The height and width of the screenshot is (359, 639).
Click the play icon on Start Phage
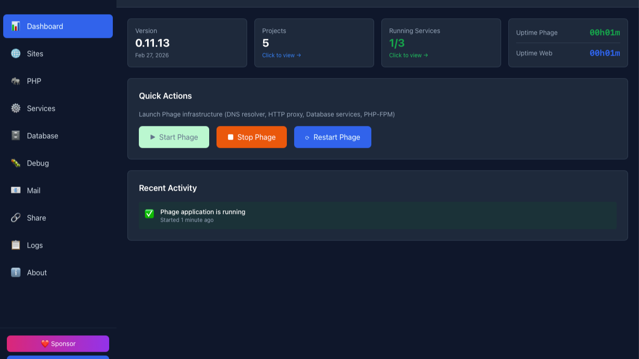click(x=153, y=137)
